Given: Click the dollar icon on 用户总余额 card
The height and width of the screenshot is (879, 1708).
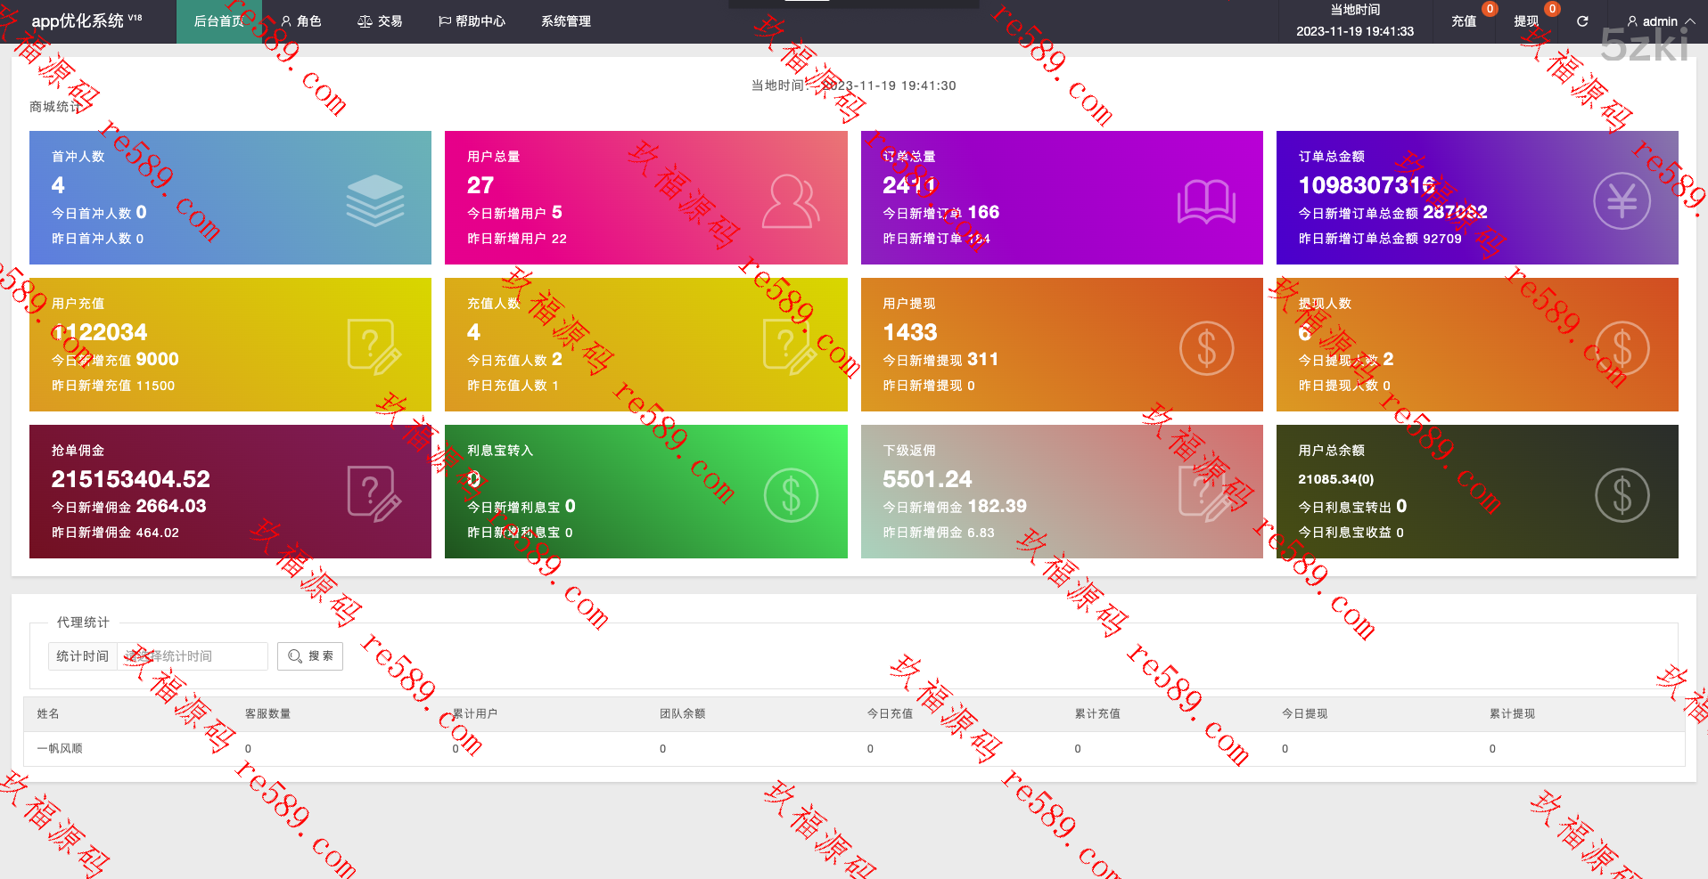Looking at the screenshot, I should click(1622, 495).
